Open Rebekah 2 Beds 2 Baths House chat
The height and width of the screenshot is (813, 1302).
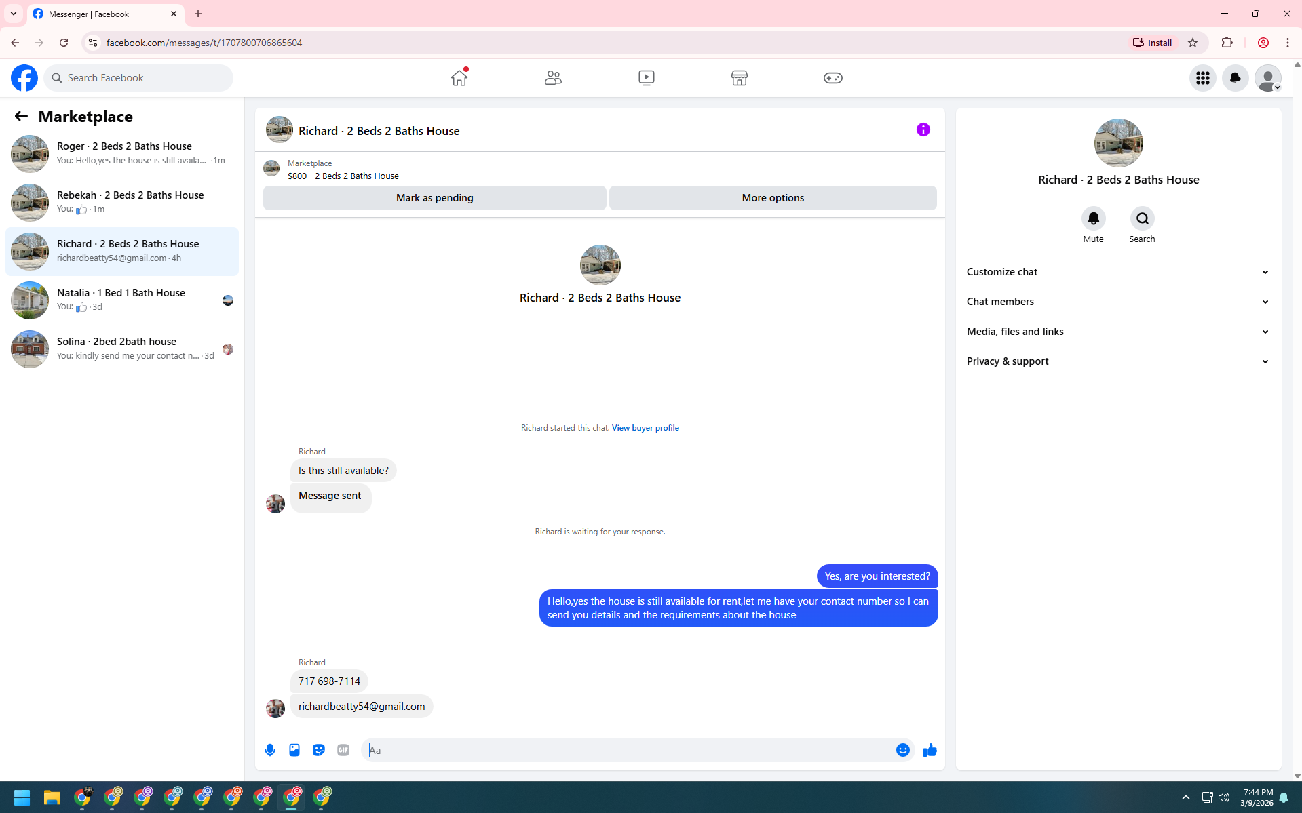click(x=122, y=202)
